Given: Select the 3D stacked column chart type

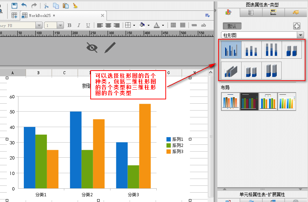Looking at the screenshot, I should pos(251,71).
